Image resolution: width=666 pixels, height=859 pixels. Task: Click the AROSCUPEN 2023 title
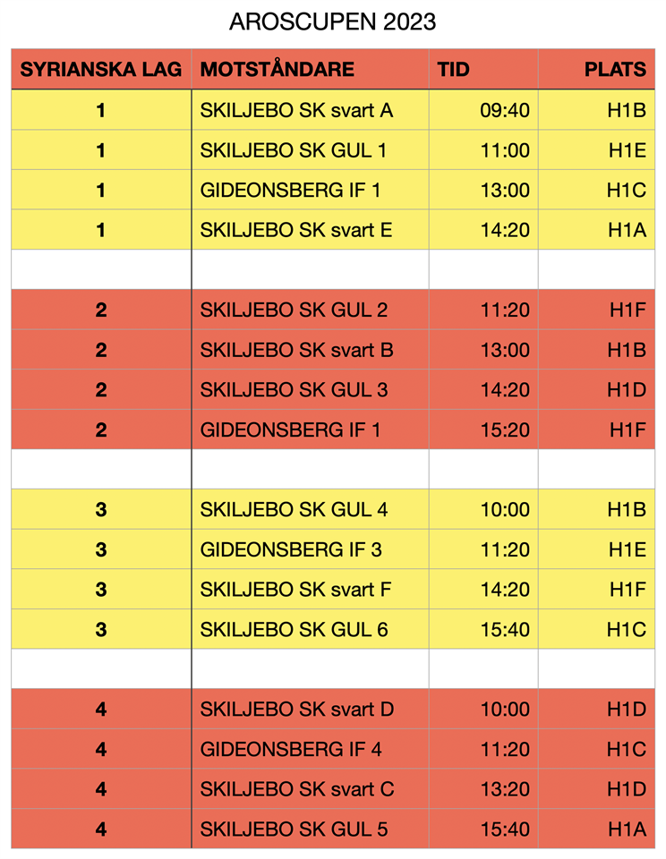tap(332, 22)
